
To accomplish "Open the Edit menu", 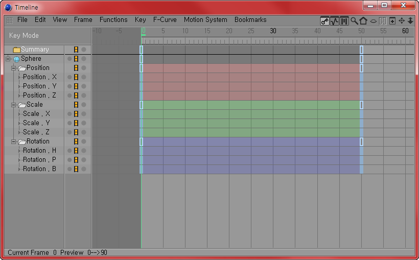I will [40, 20].
